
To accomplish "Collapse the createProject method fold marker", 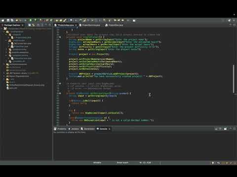I will tap(60, 37).
